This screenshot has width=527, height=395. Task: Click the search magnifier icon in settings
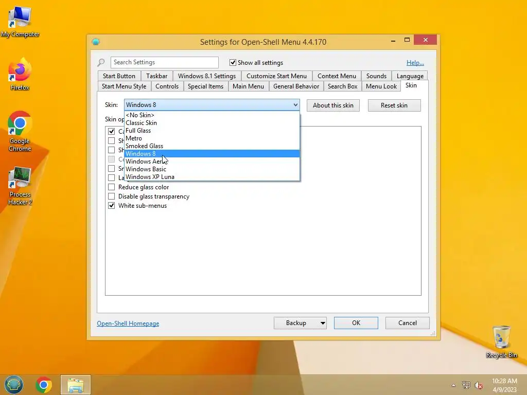[x=101, y=62]
